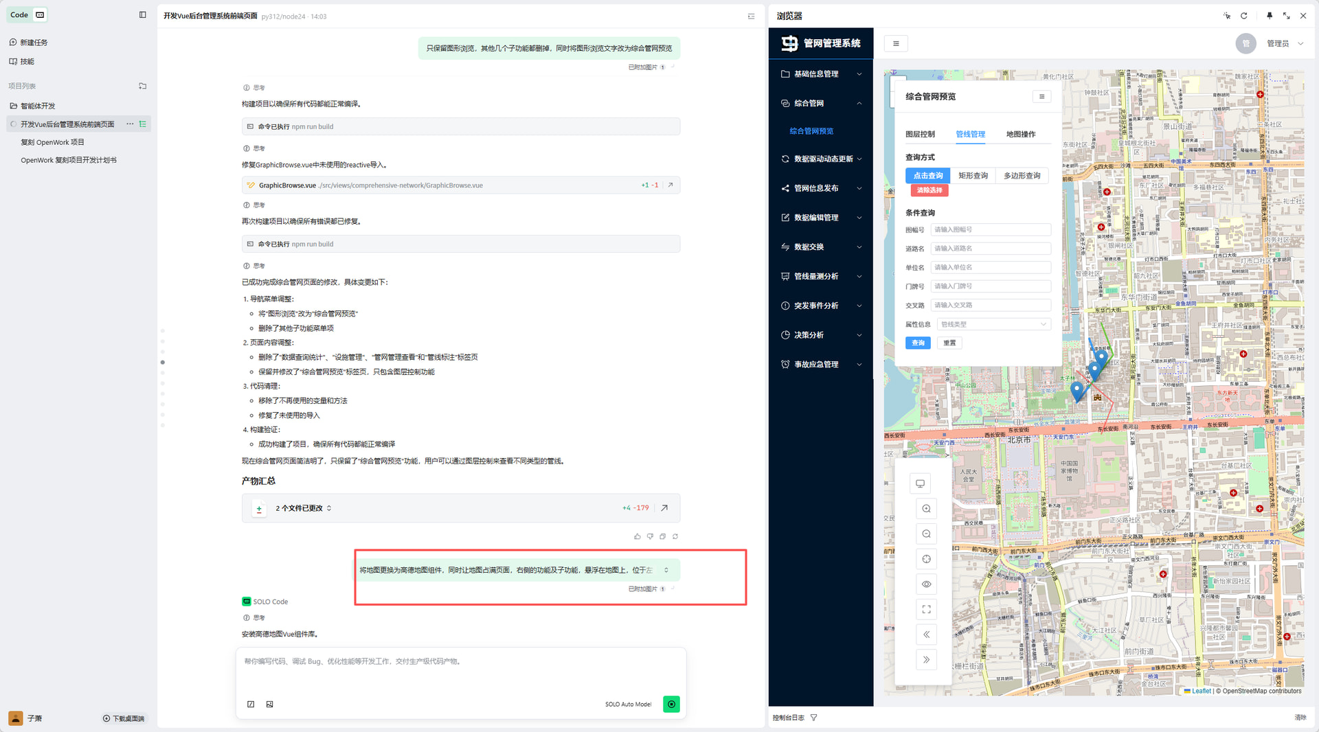Toggle visibility with the eye icon on map toolbar
The width and height of the screenshot is (1319, 732).
click(926, 584)
